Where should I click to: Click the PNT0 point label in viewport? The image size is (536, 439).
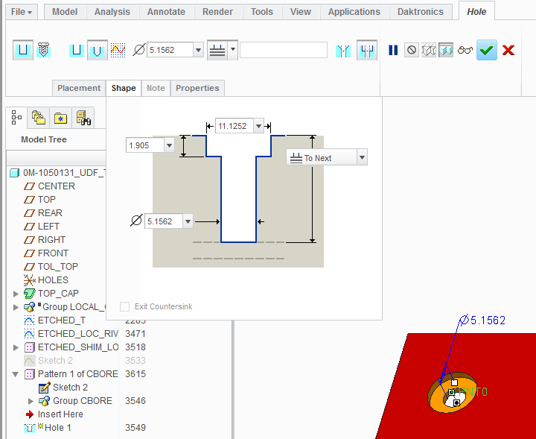click(x=473, y=391)
